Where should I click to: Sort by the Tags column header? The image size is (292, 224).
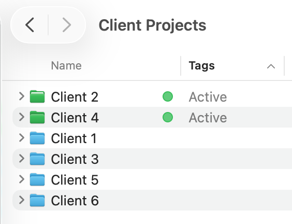coord(202,66)
